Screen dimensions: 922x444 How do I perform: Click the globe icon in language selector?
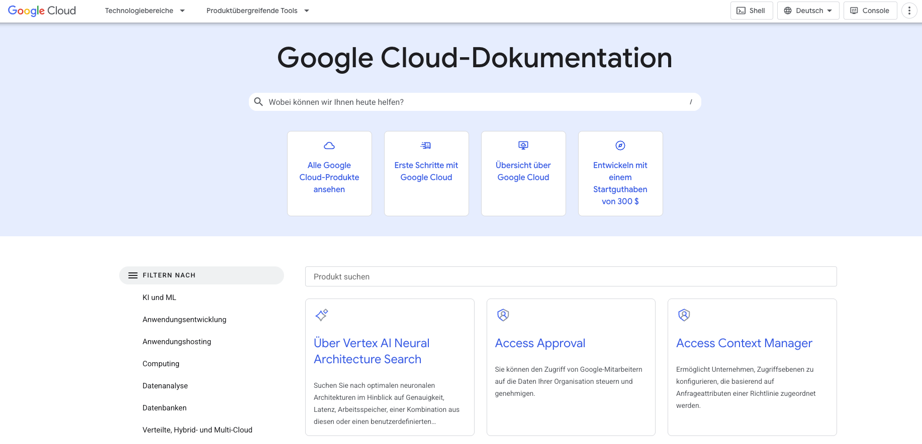click(x=788, y=11)
